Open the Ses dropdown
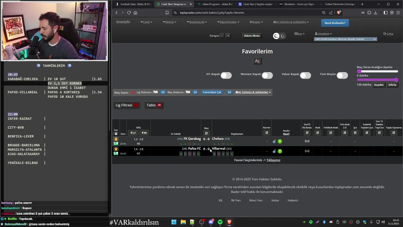This screenshot has width=403, height=227. click(299, 34)
